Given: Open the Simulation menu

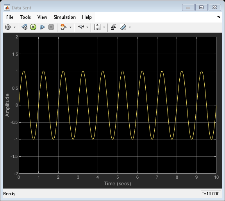Looking at the screenshot, I should 65,17.
